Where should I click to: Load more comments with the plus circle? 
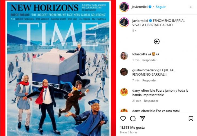click(x=157, y=41)
